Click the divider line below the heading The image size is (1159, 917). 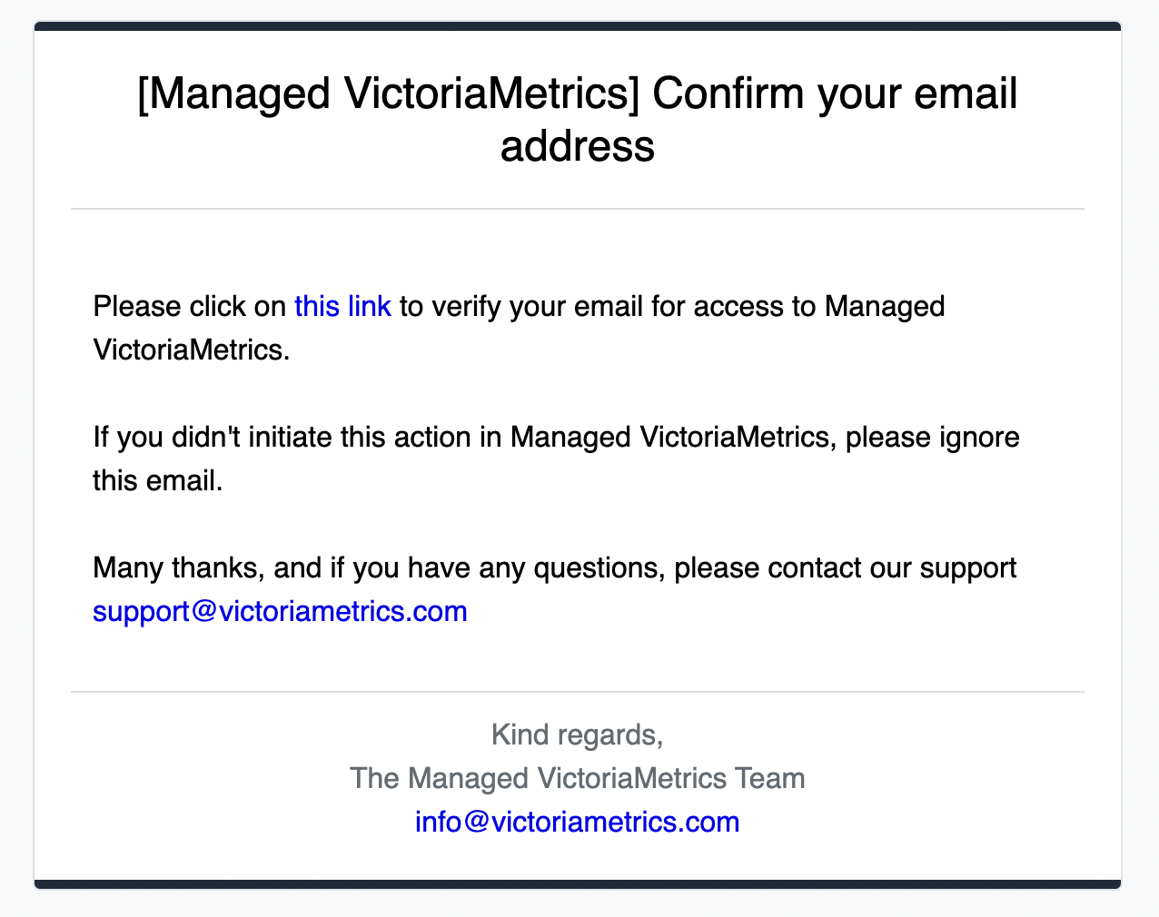[578, 209]
